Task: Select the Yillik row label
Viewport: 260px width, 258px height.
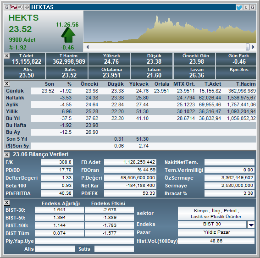Action: point(12,111)
